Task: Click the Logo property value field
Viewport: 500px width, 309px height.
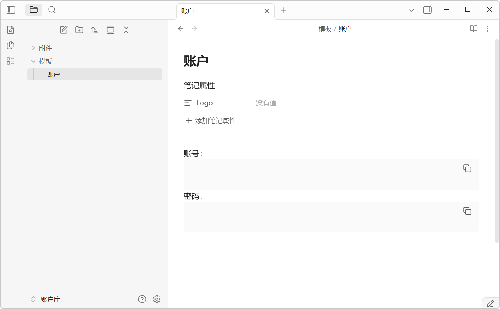Action: 266,103
